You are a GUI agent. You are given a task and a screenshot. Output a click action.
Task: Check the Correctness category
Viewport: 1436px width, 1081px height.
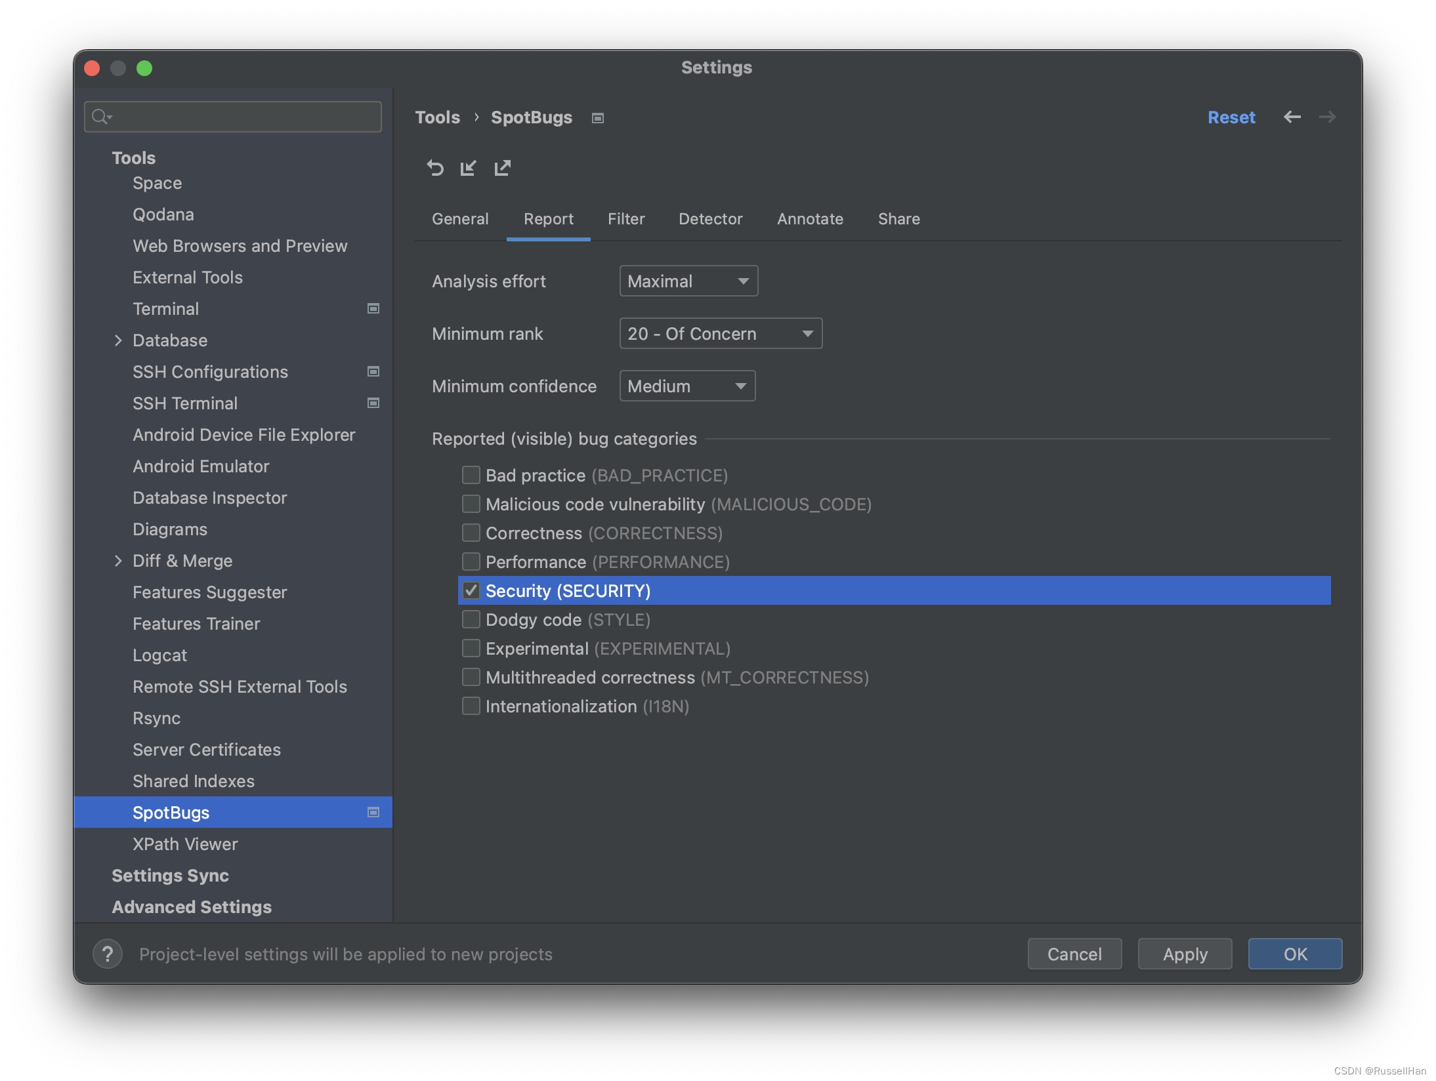pyautogui.click(x=471, y=532)
